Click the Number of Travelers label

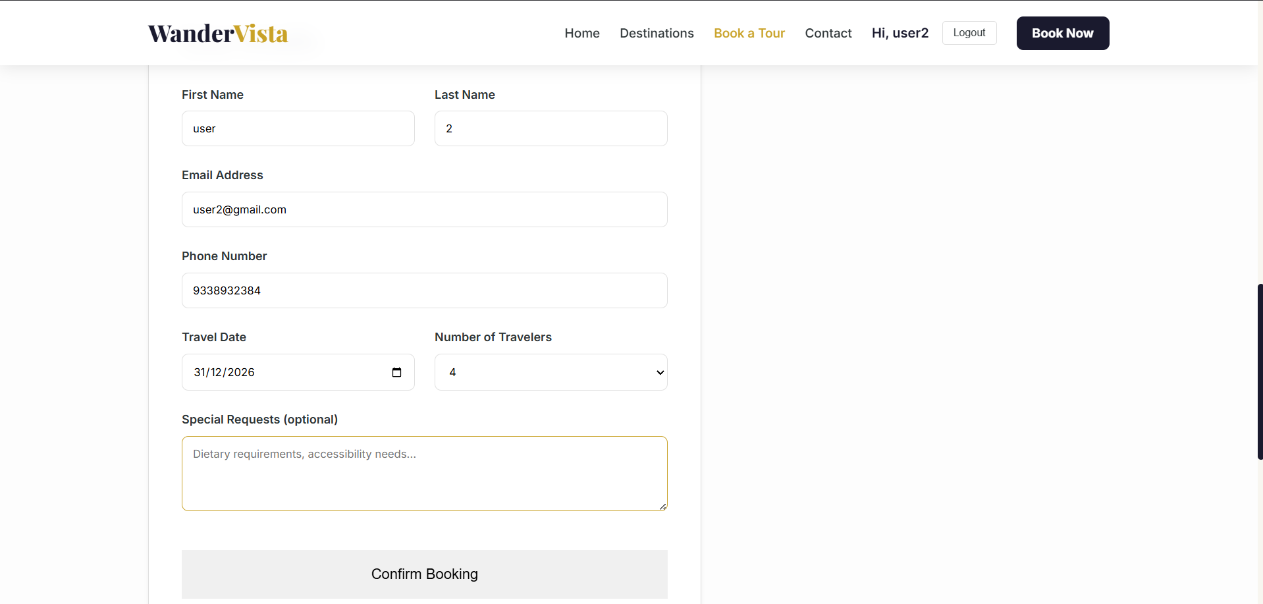[x=493, y=337]
